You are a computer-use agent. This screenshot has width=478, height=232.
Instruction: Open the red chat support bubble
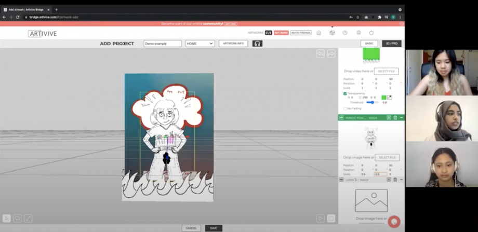click(393, 222)
